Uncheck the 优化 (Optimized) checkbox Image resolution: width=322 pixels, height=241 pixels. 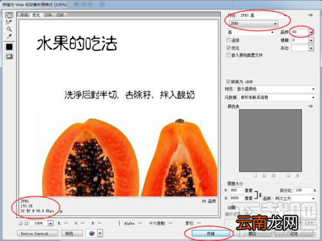(x=229, y=48)
